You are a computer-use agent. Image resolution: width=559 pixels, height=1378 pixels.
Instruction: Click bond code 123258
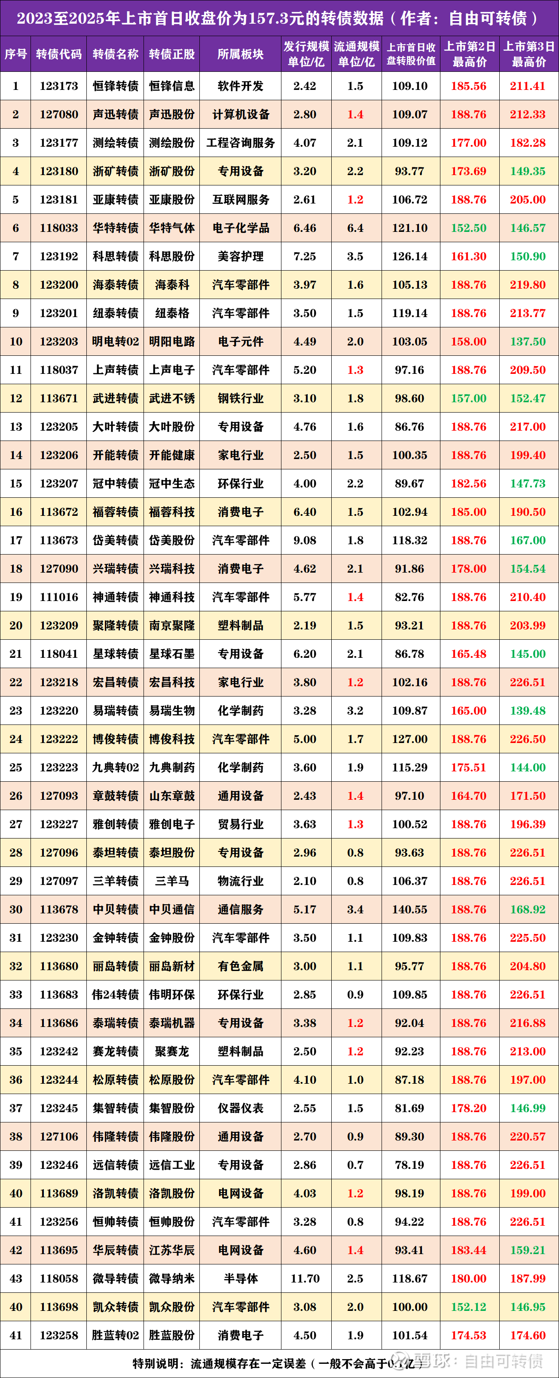point(59,1335)
